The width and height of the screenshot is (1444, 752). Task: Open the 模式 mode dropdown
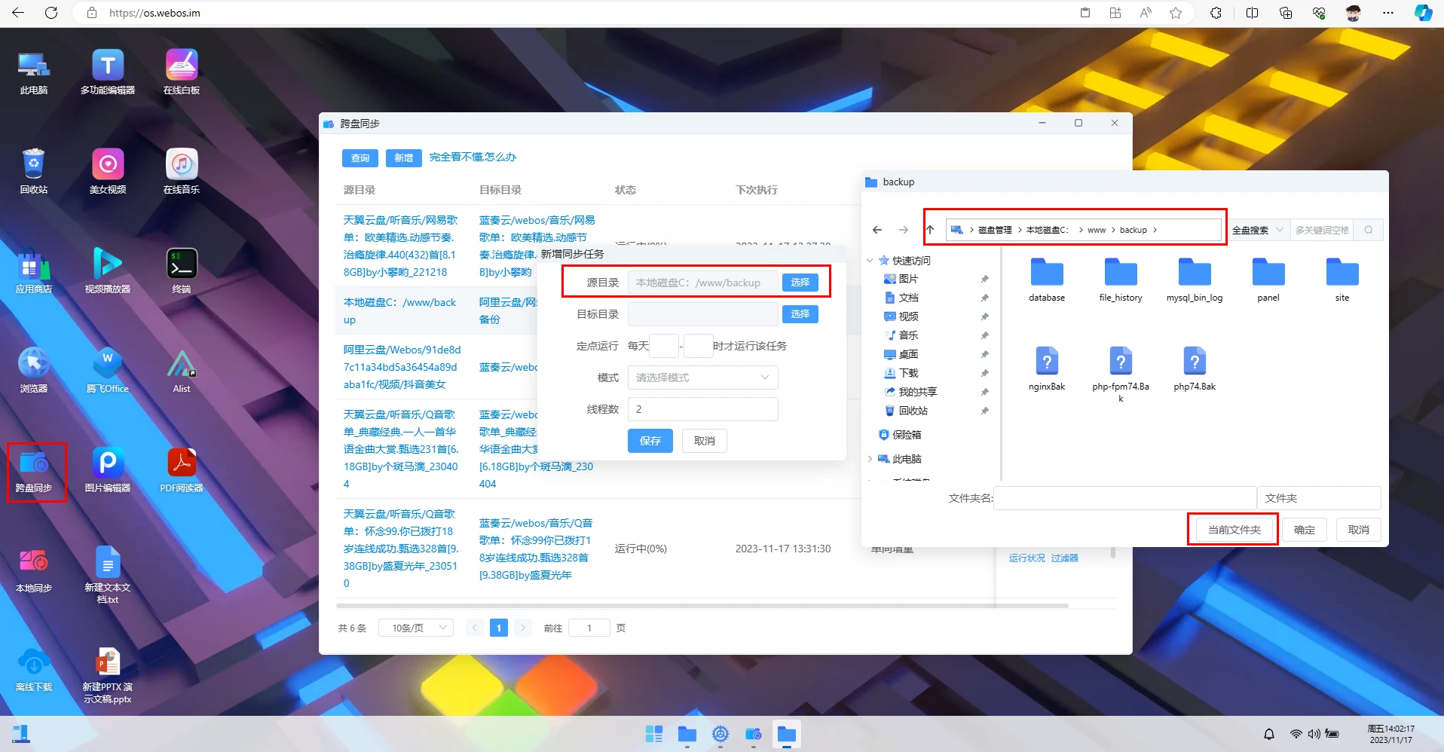pos(702,378)
